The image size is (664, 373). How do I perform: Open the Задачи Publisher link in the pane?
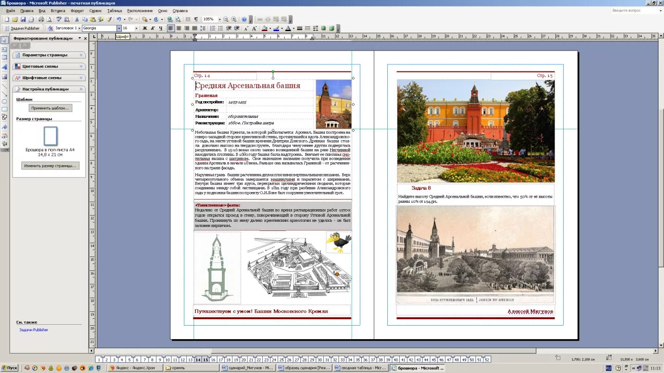pyautogui.click(x=33, y=330)
